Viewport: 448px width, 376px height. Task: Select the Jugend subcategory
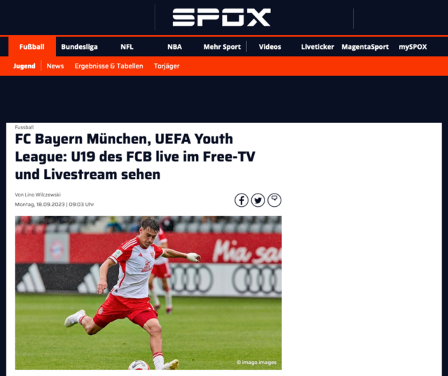point(24,66)
